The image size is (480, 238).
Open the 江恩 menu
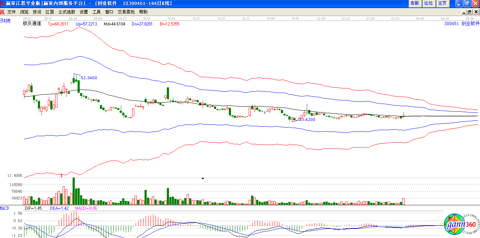pyautogui.click(x=50, y=12)
